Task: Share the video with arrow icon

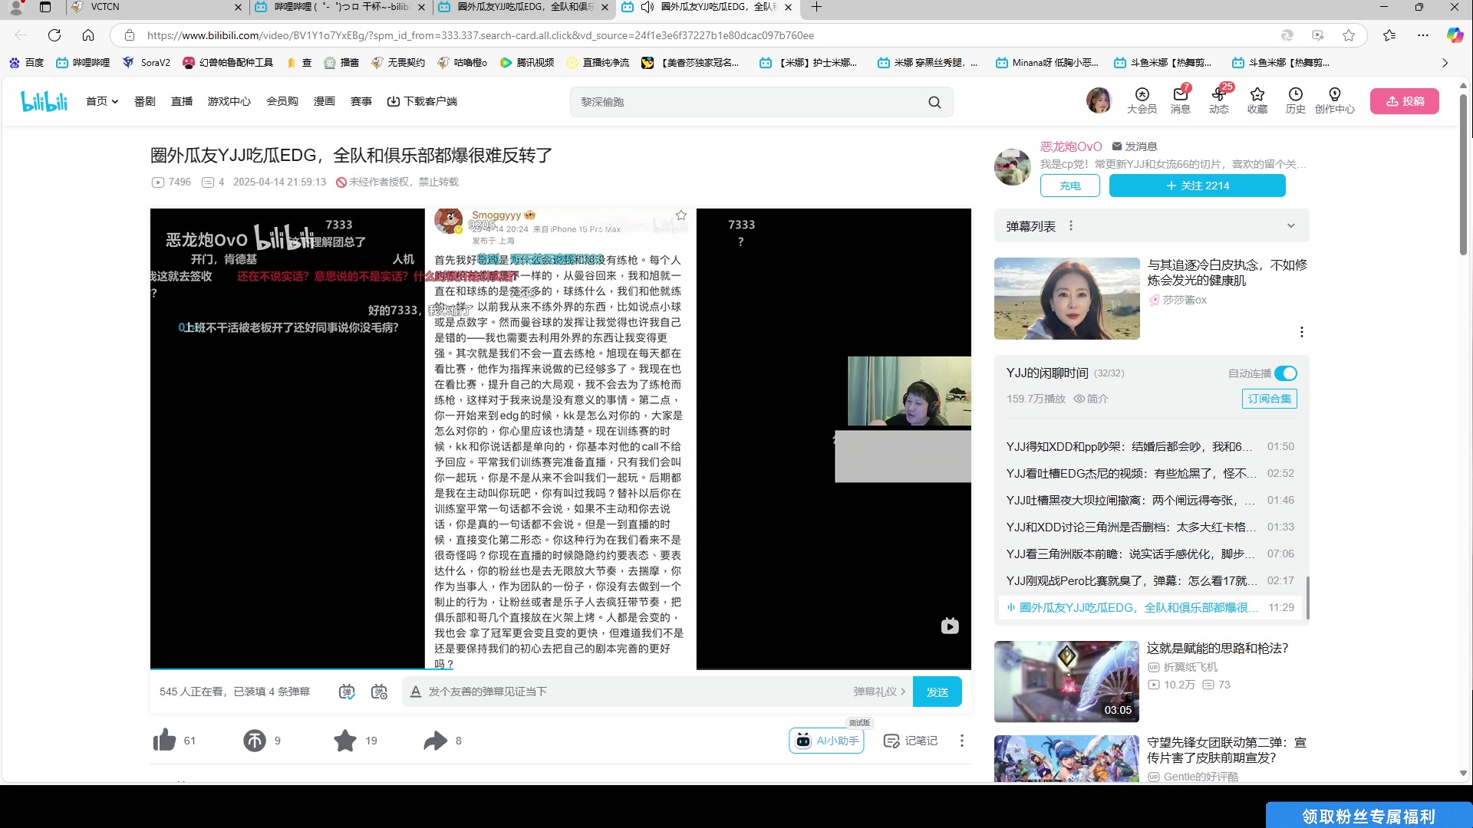Action: [435, 741]
